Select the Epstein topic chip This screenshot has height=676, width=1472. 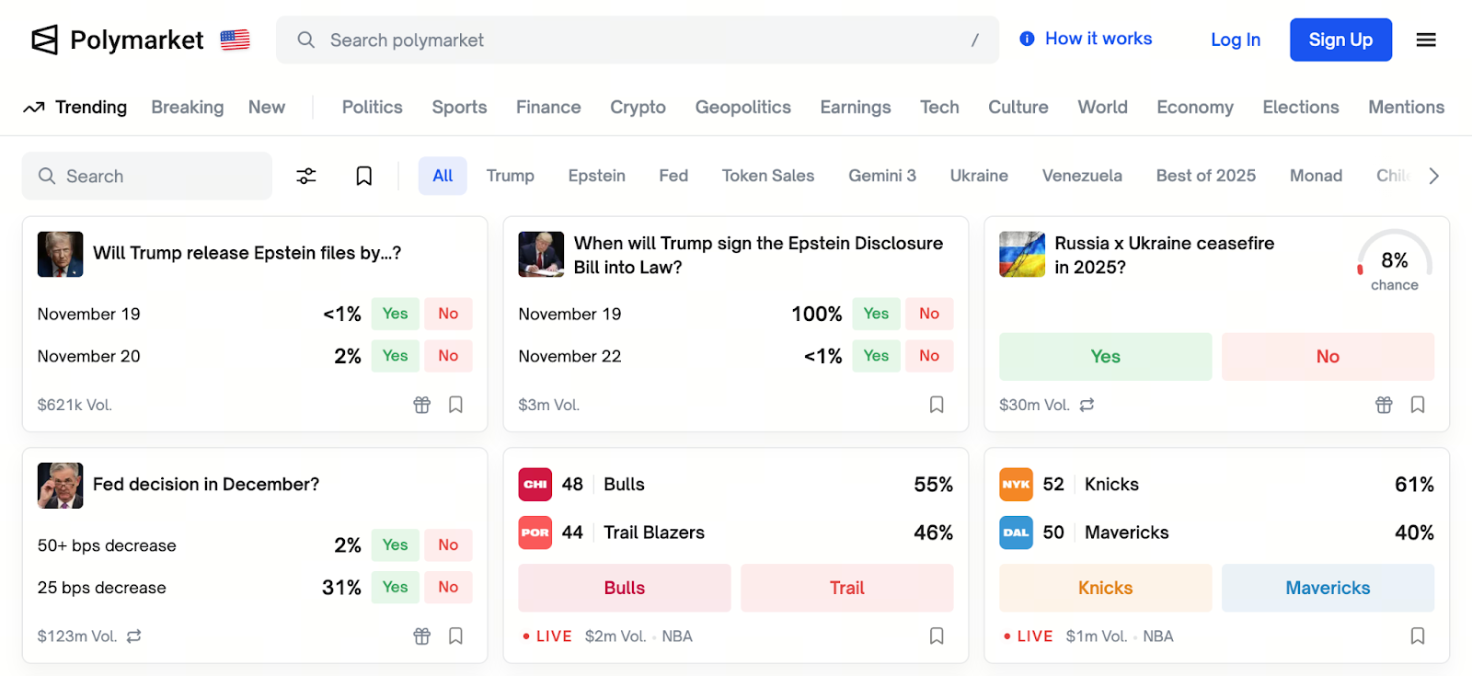(596, 176)
